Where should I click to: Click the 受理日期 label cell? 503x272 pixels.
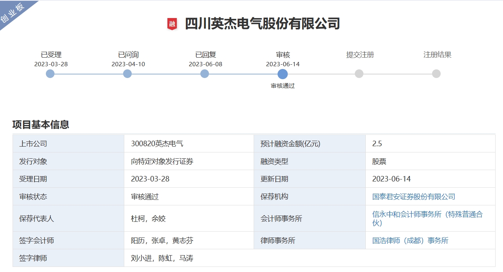68,179
